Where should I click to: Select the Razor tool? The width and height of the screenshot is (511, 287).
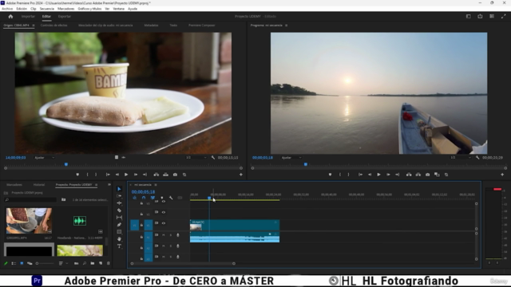click(x=119, y=210)
